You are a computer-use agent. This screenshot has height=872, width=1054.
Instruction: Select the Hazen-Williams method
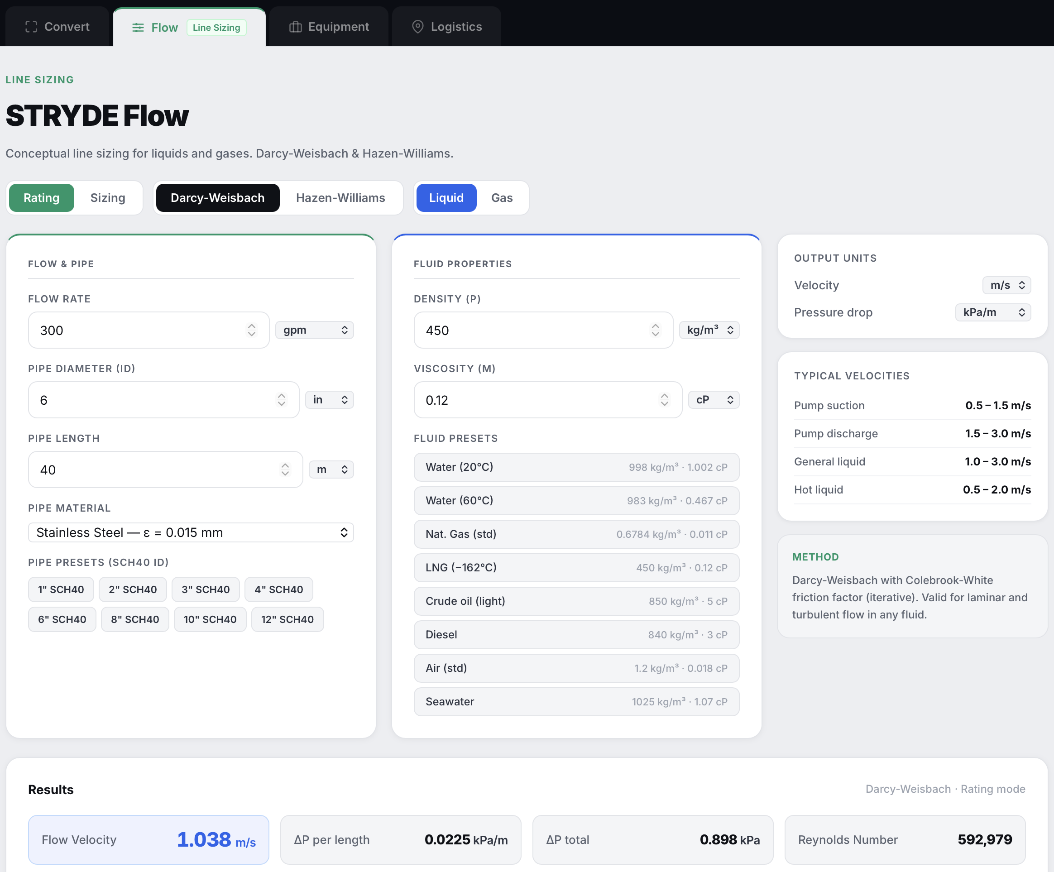click(340, 198)
